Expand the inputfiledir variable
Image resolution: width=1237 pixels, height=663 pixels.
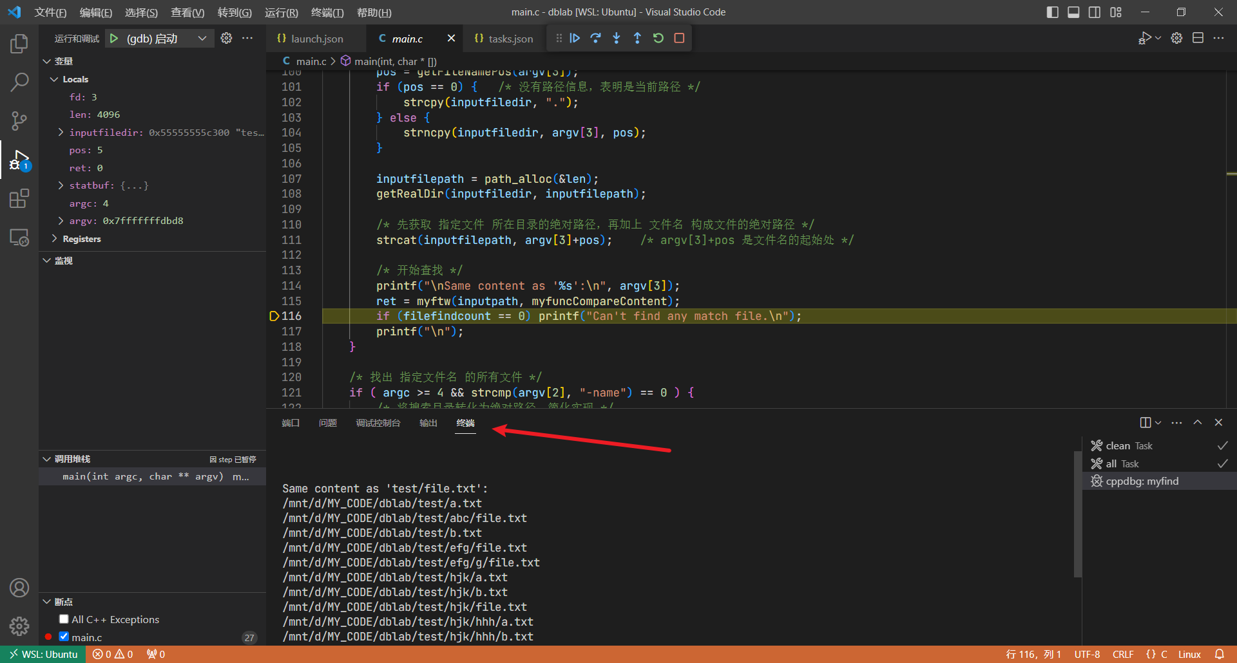click(x=61, y=133)
